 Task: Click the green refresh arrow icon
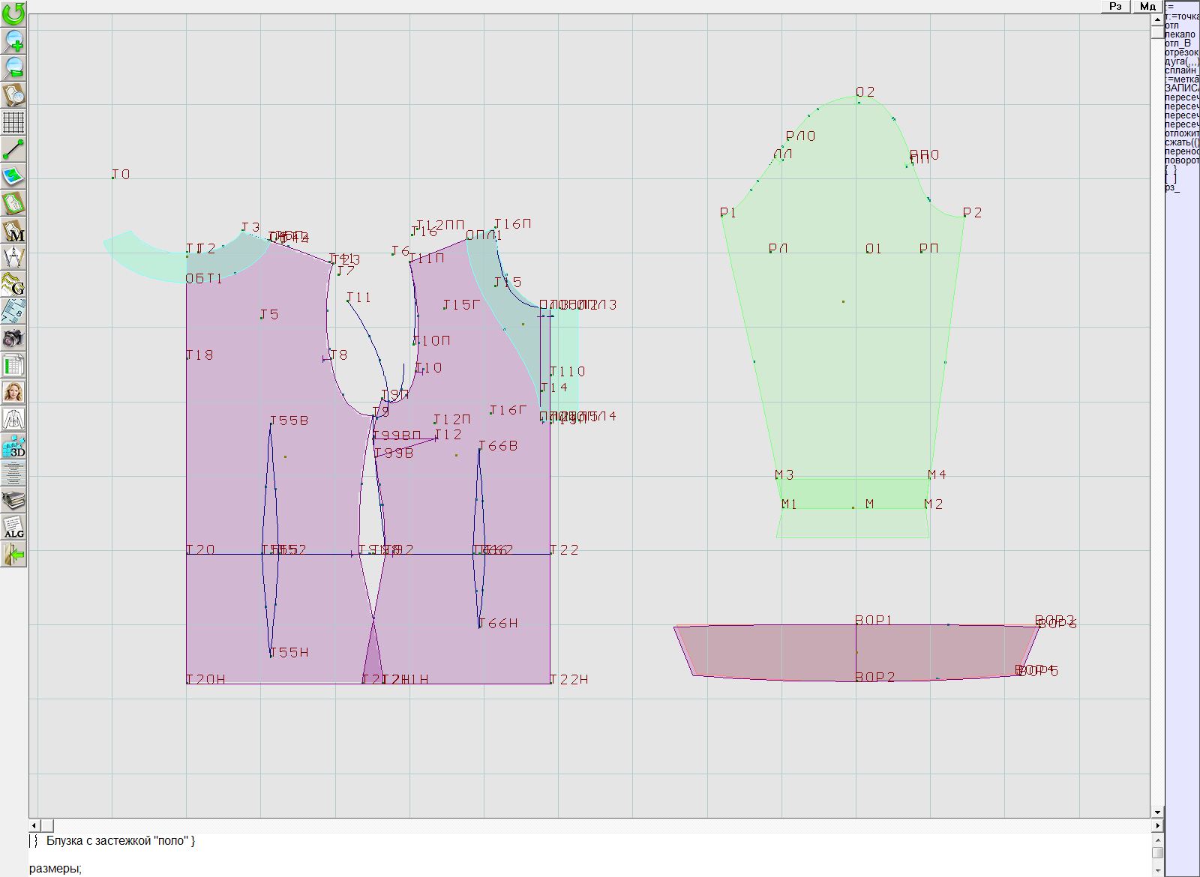click(x=13, y=13)
